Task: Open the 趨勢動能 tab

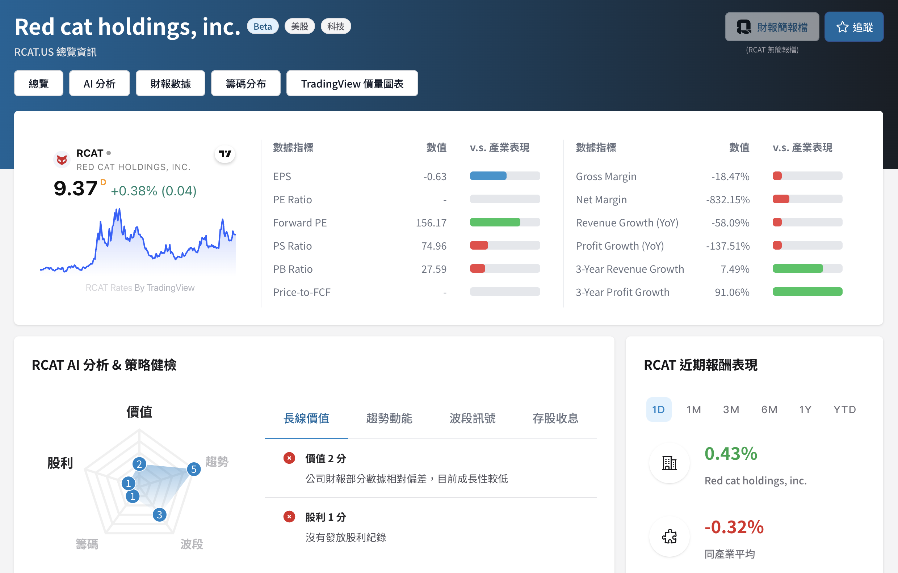Action: [389, 419]
